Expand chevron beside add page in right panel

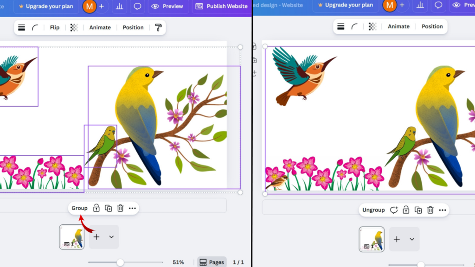[x=411, y=239]
